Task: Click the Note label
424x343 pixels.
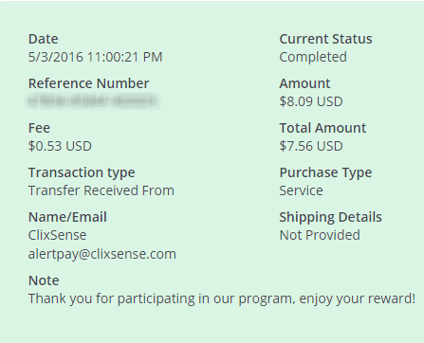Action: (x=44, y=280)
